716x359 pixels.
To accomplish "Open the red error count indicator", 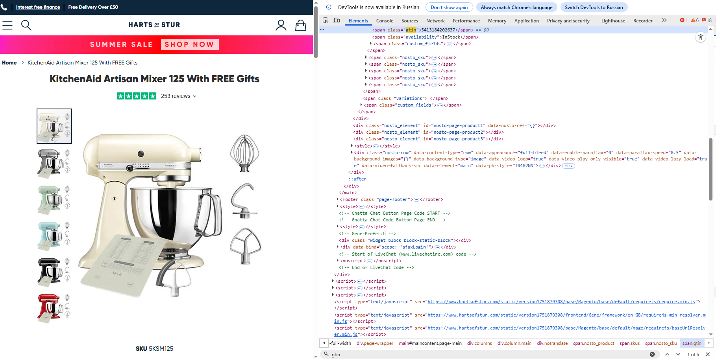I will click(x=684, y=20).
